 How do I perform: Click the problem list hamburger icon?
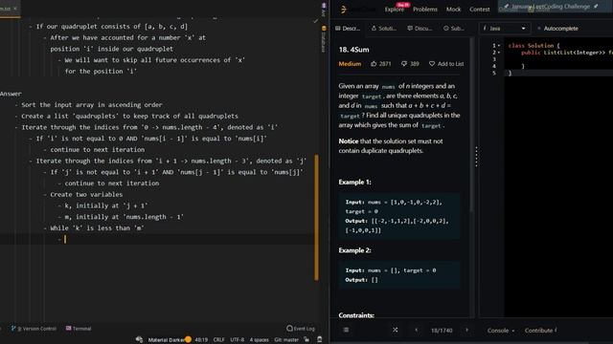pos(346,330)
